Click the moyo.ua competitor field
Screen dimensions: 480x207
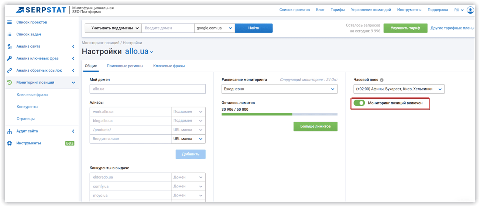(x=130, y=196)
